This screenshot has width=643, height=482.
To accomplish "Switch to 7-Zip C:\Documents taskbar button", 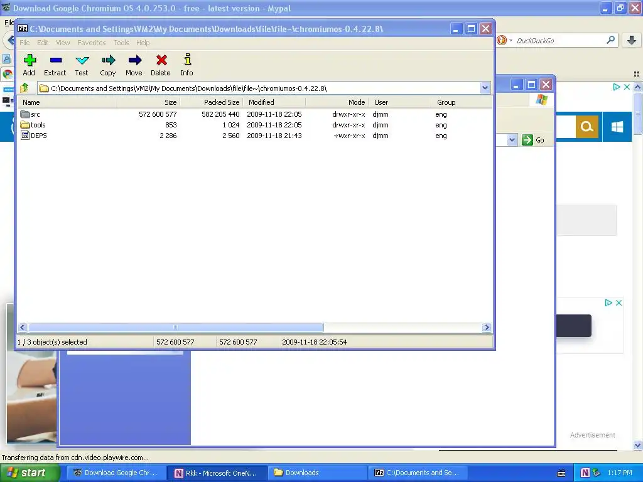I will [x=417, y=473].
